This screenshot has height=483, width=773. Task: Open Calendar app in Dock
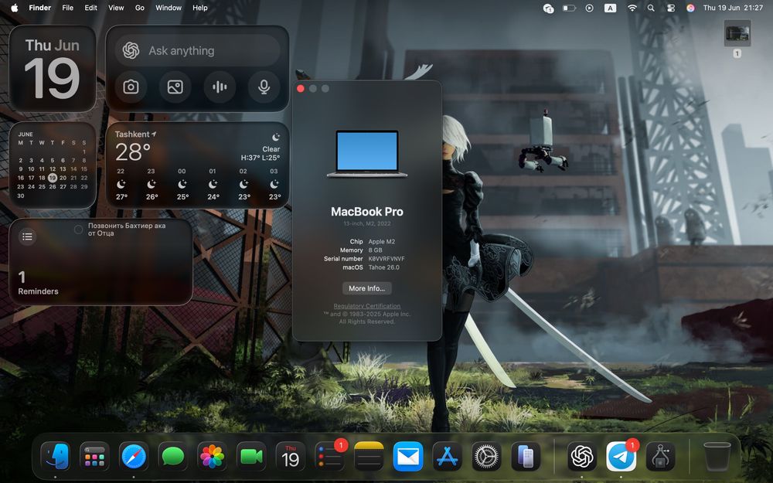click(291, 457)
